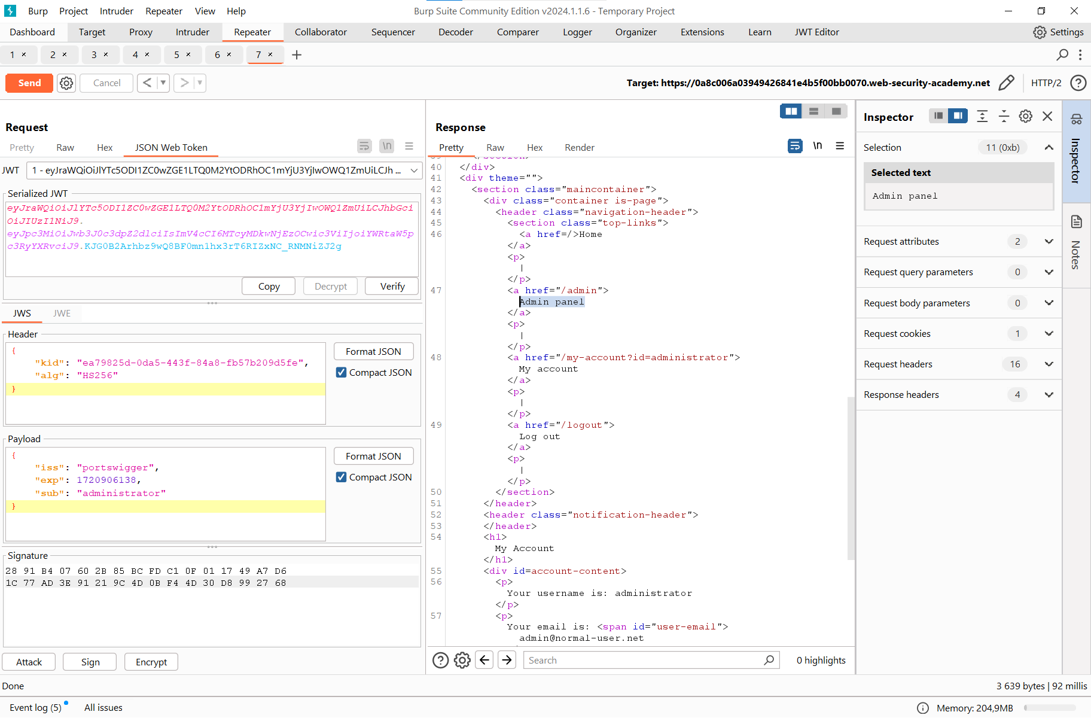This screenshot has width=1091, height=718.
Task: Open Repeater tabs kebab menu
Action: click(x=1080, y=54)
